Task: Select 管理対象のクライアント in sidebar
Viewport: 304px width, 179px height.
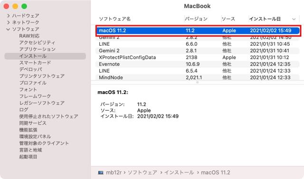Action: pos(44,143)
